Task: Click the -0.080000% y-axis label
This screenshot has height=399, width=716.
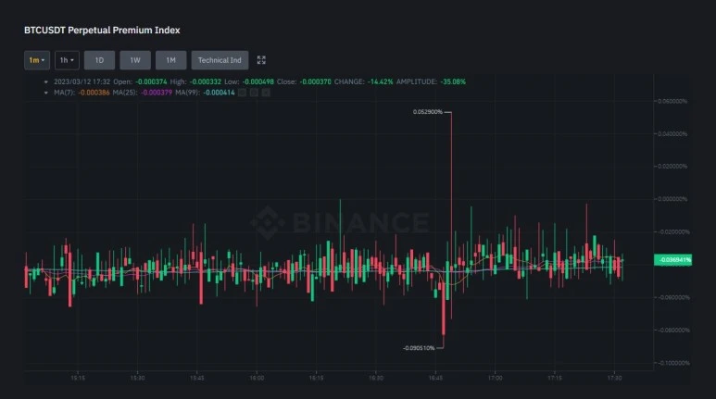Action: point(673,330)
